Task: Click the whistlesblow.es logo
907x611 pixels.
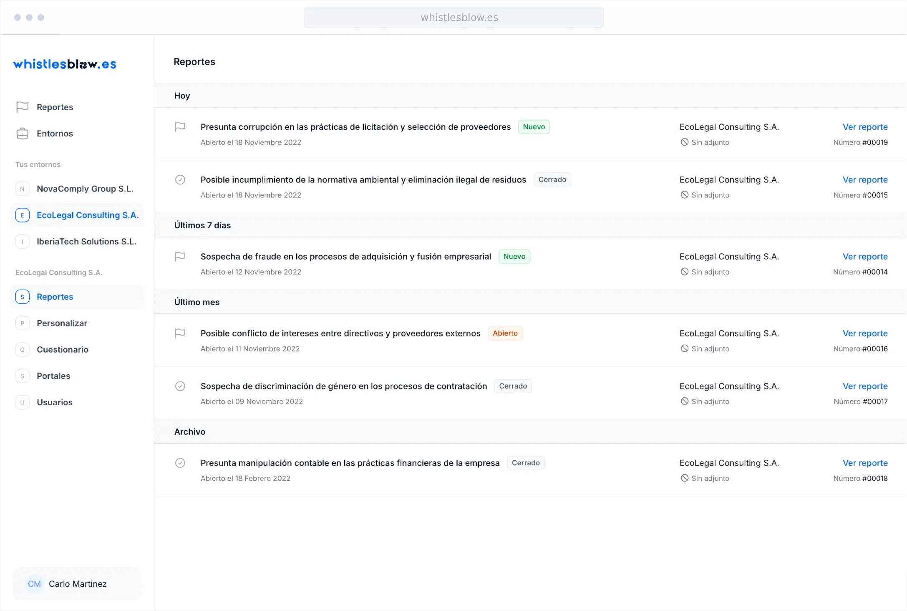Action: point(65,64)
